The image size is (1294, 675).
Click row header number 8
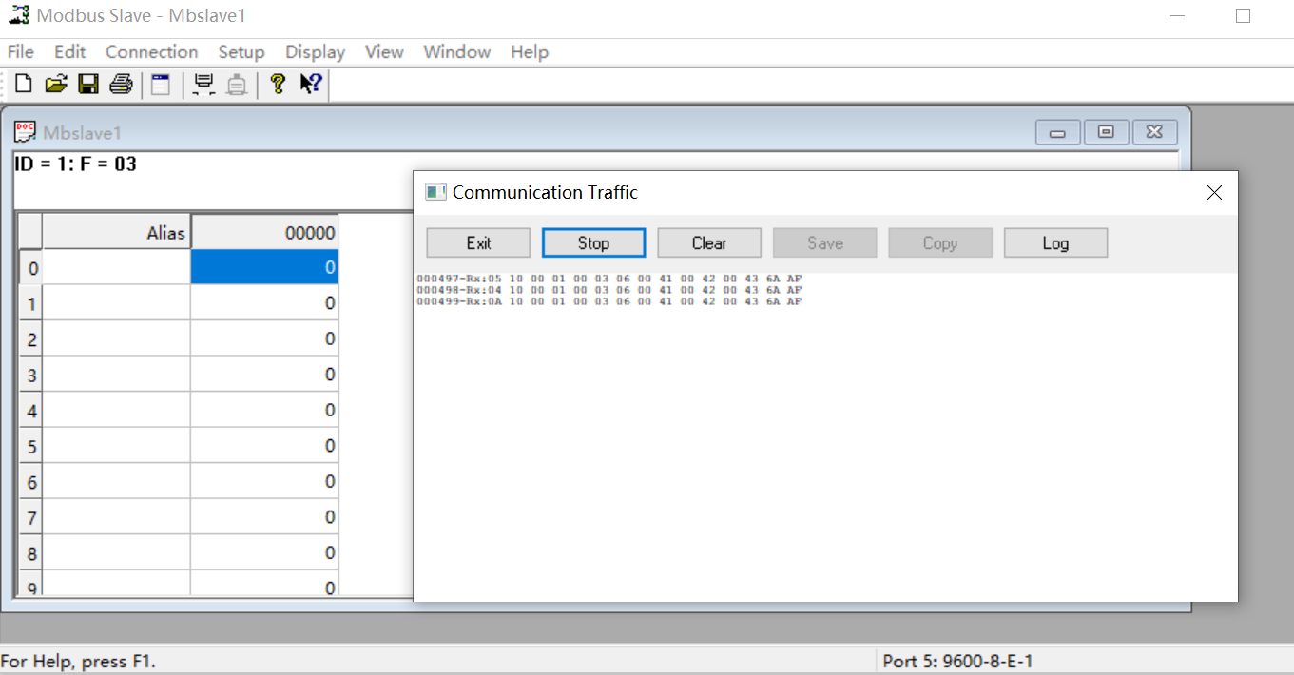(31, 552)
